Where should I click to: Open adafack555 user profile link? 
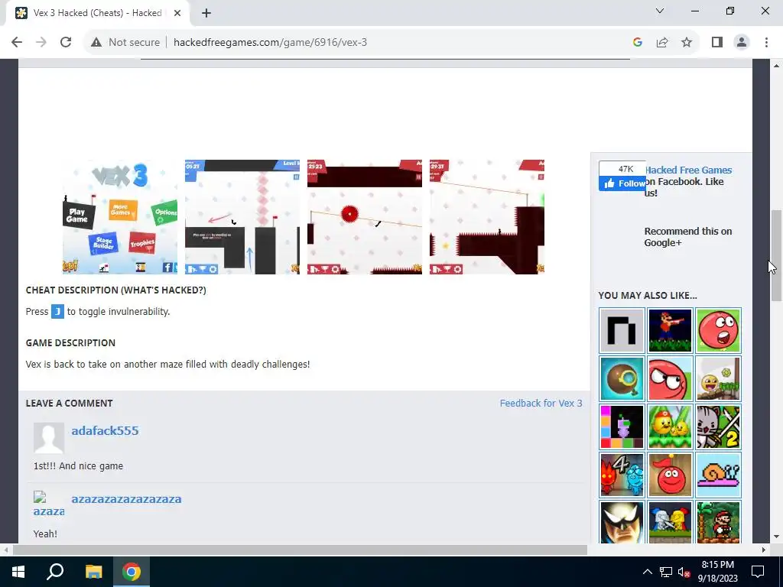[x=105, y=430]
